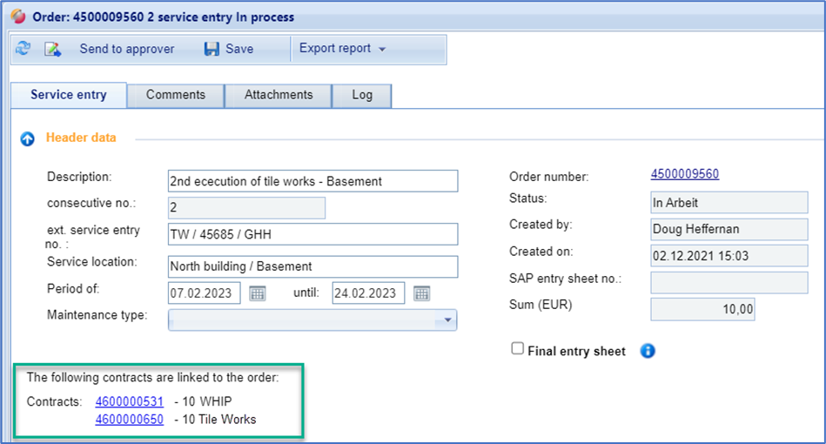The image size is (826, 444).
Task: Open contract 4600000531 WHIP link
Action: [129, 401]
